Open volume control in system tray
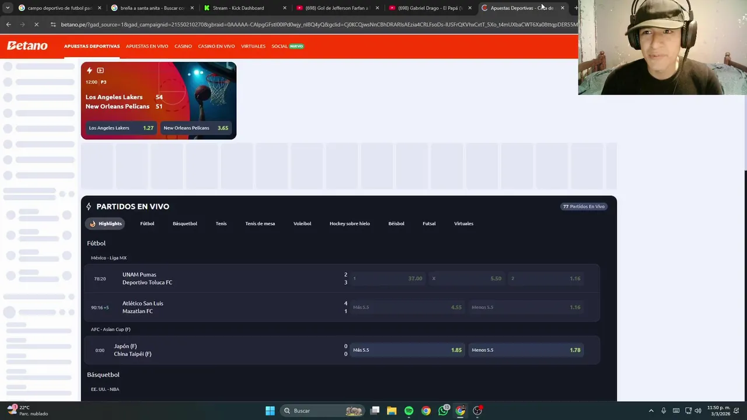747x420 pixels. pyautogui.click(x=699, y=411)
